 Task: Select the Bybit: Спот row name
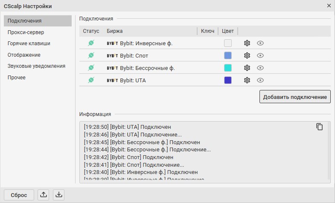pyautogui.click(x=134, y=56)
